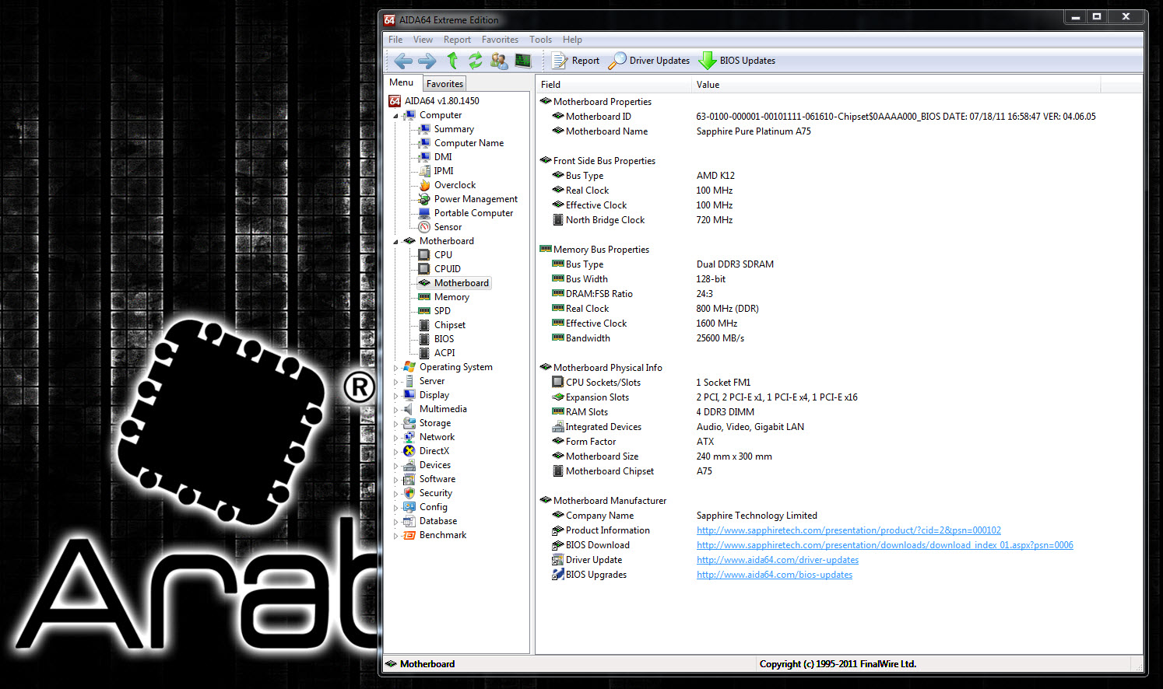The height and width of the screenshot is (689, 1163).
Task: Select the Motherboard Chipset row
Action: click(x=839, y=471)
